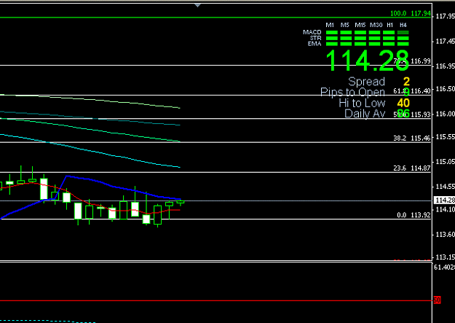Click the MACD row label
Image resolution: width=455 pixels, height=323 pixels.
click(x=312, y=32)
